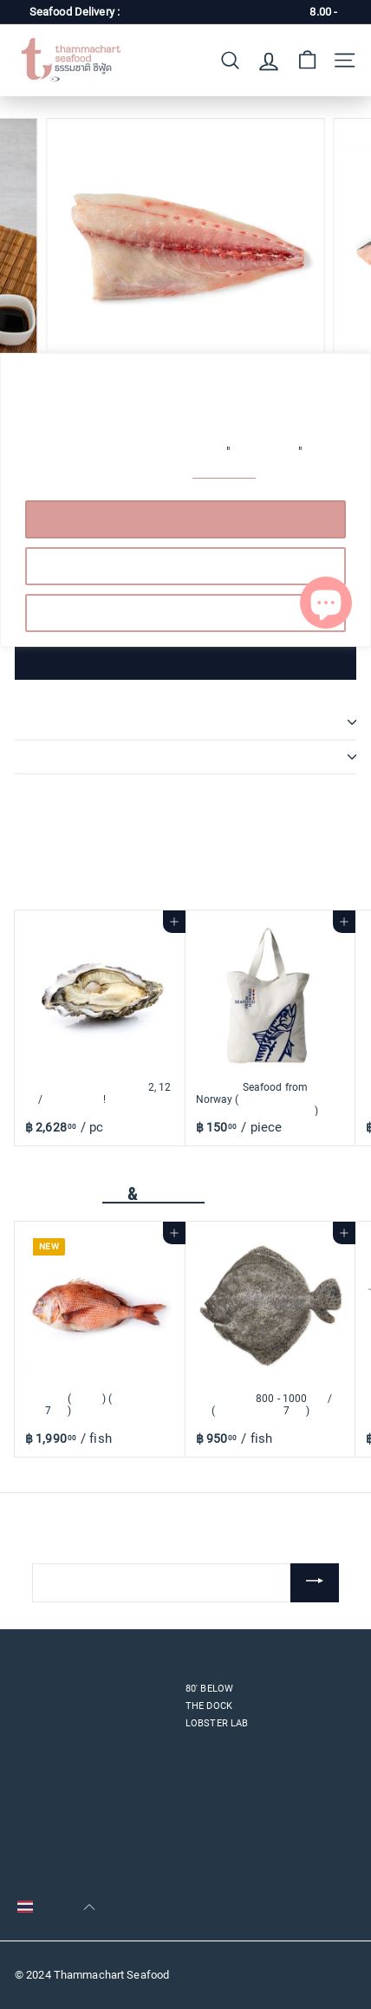Focus the newsletter email input field

click(x=161, y=1582)
